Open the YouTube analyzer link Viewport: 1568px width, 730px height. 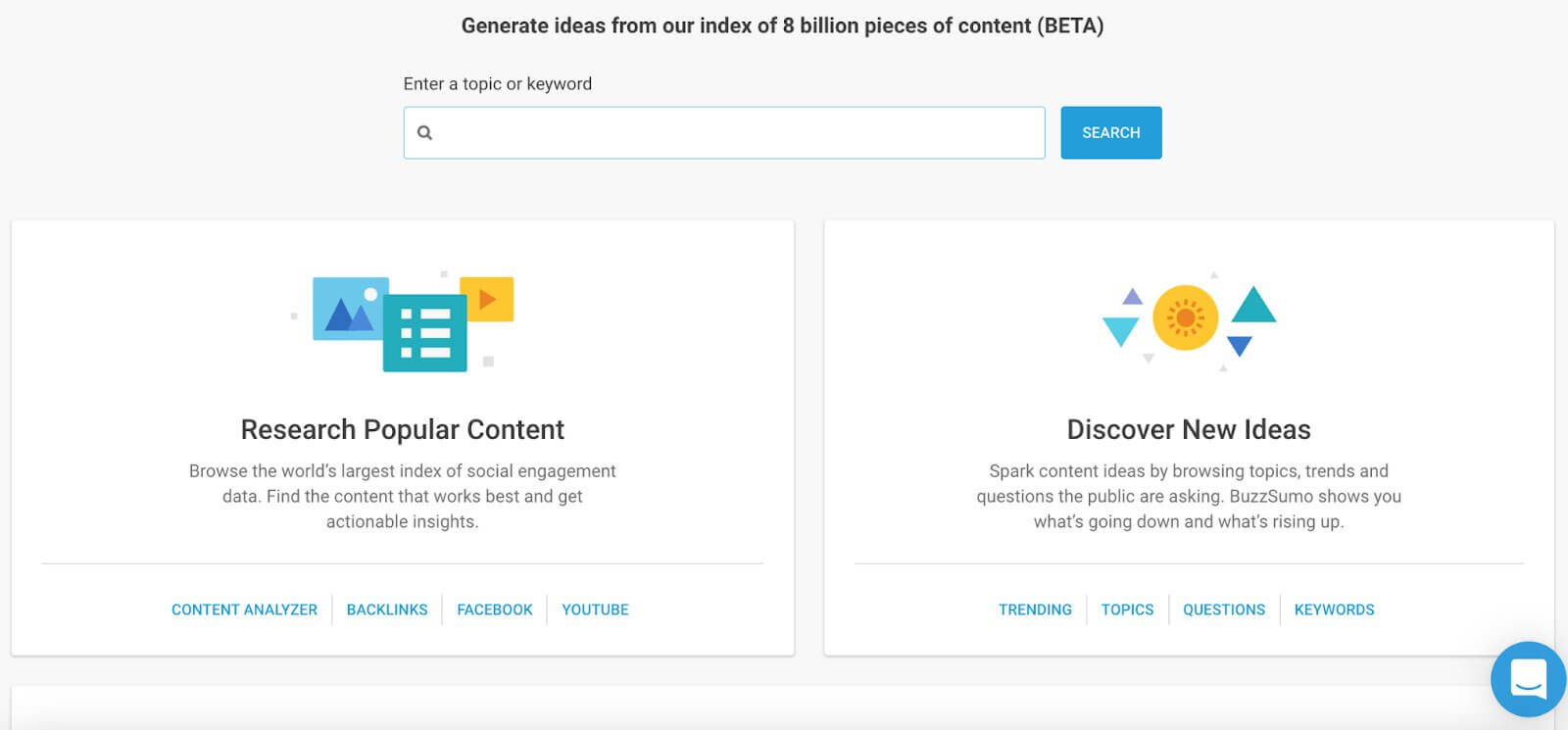click(x=595, y=609)
